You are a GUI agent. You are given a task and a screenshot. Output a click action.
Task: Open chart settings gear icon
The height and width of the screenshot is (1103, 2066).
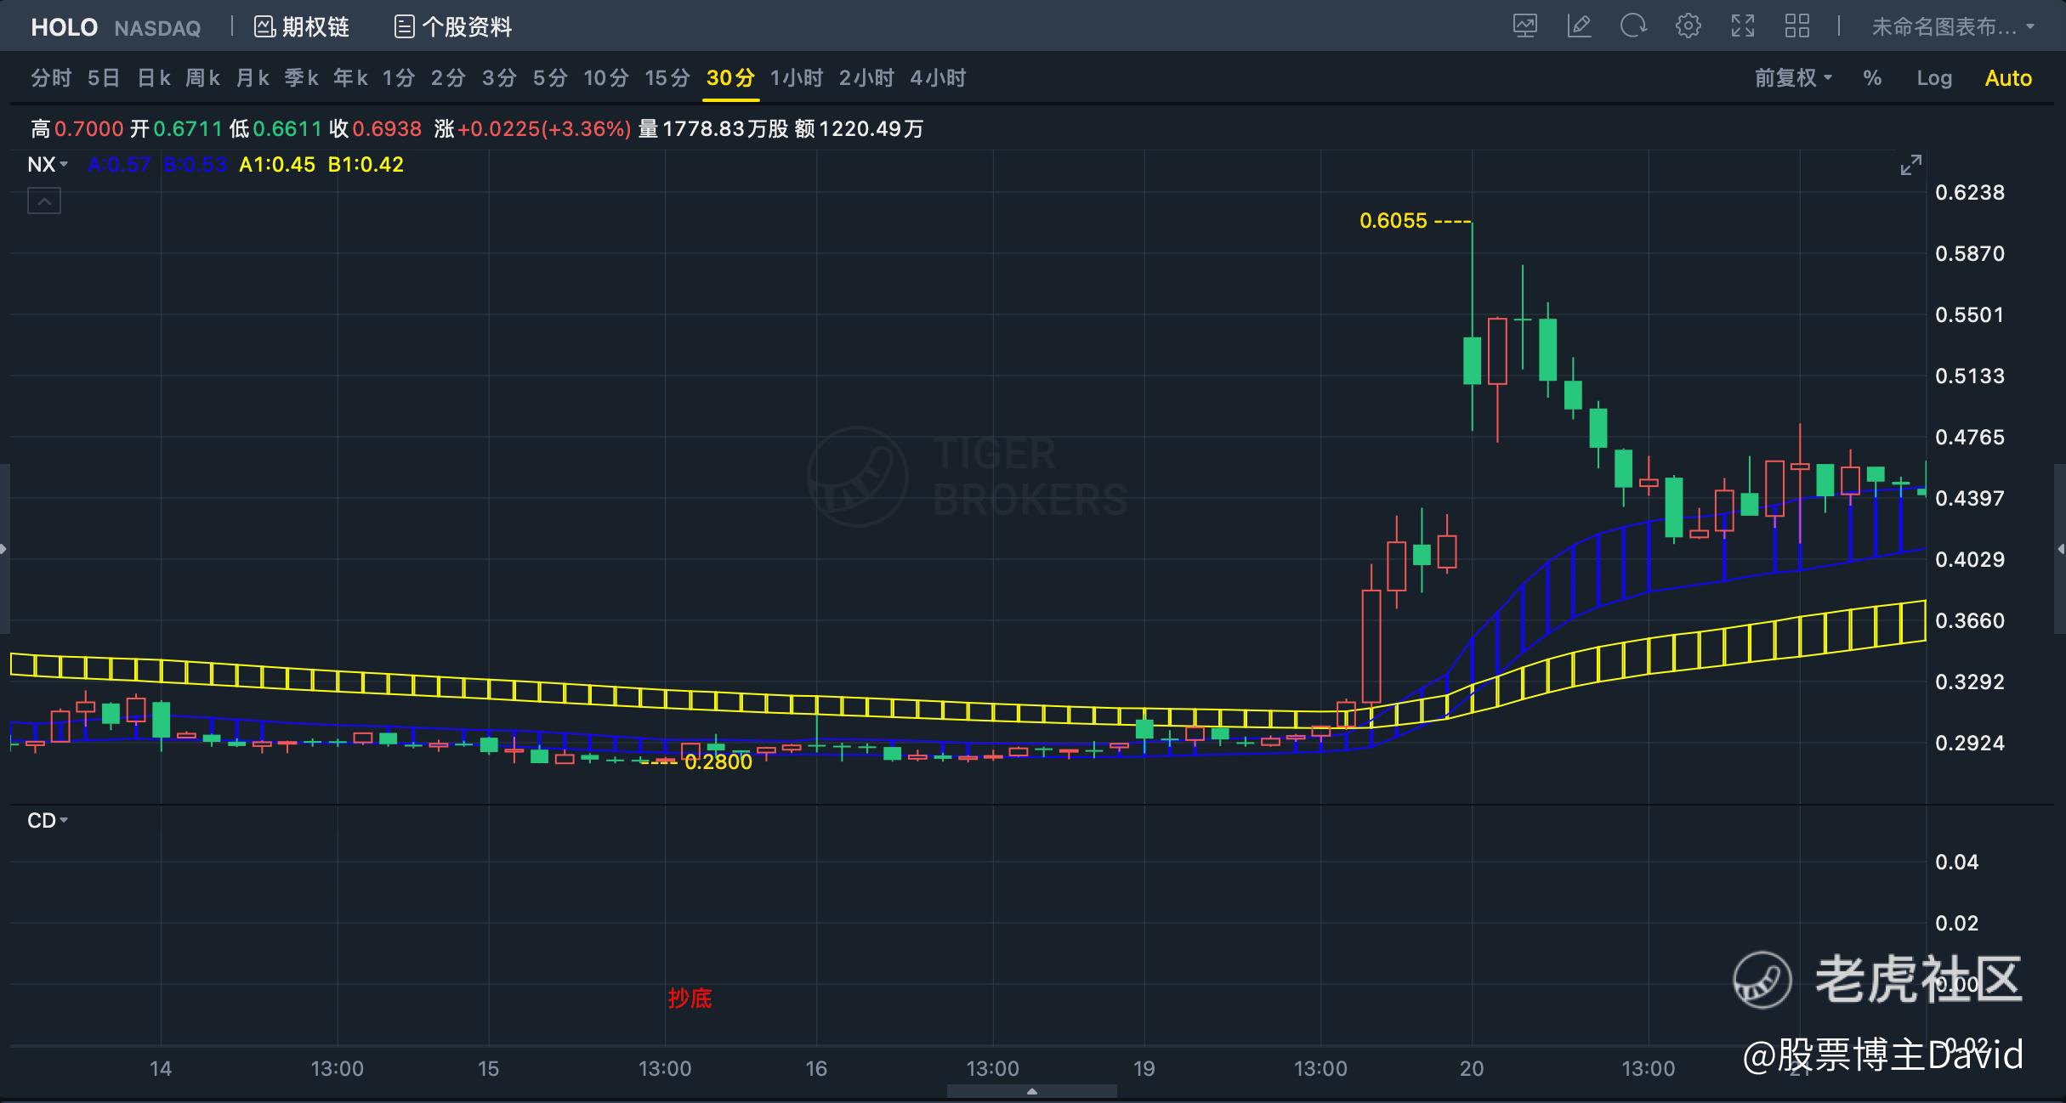pos(1688,26)
